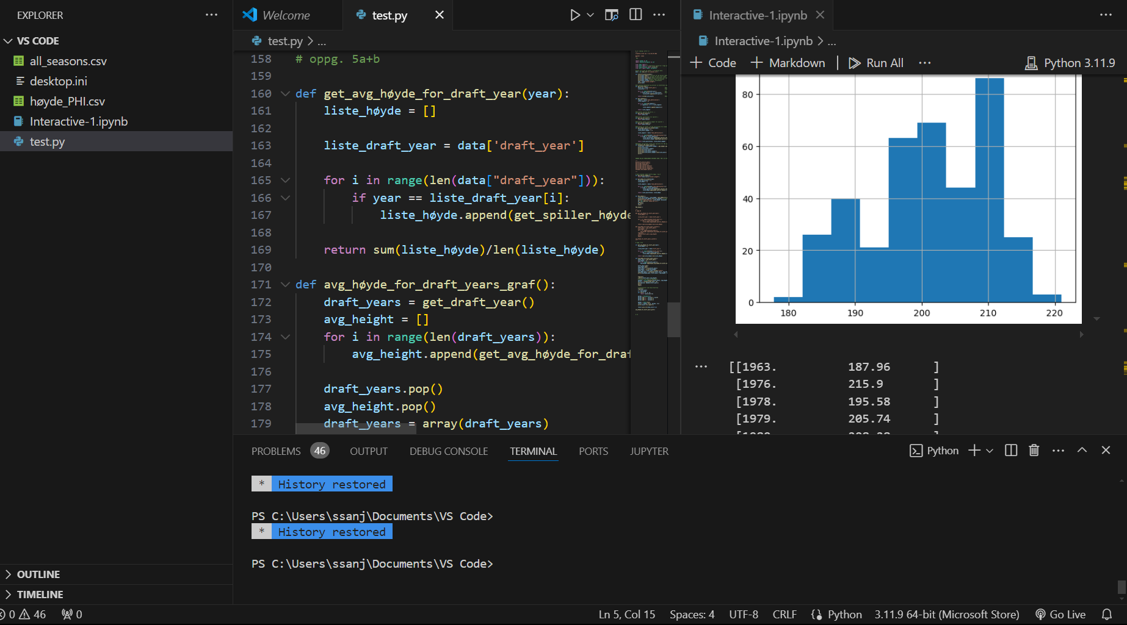Select the test.py editor tab
Image resolution: width=1127 pixels, height=625 pixels.
coord(390,15)
